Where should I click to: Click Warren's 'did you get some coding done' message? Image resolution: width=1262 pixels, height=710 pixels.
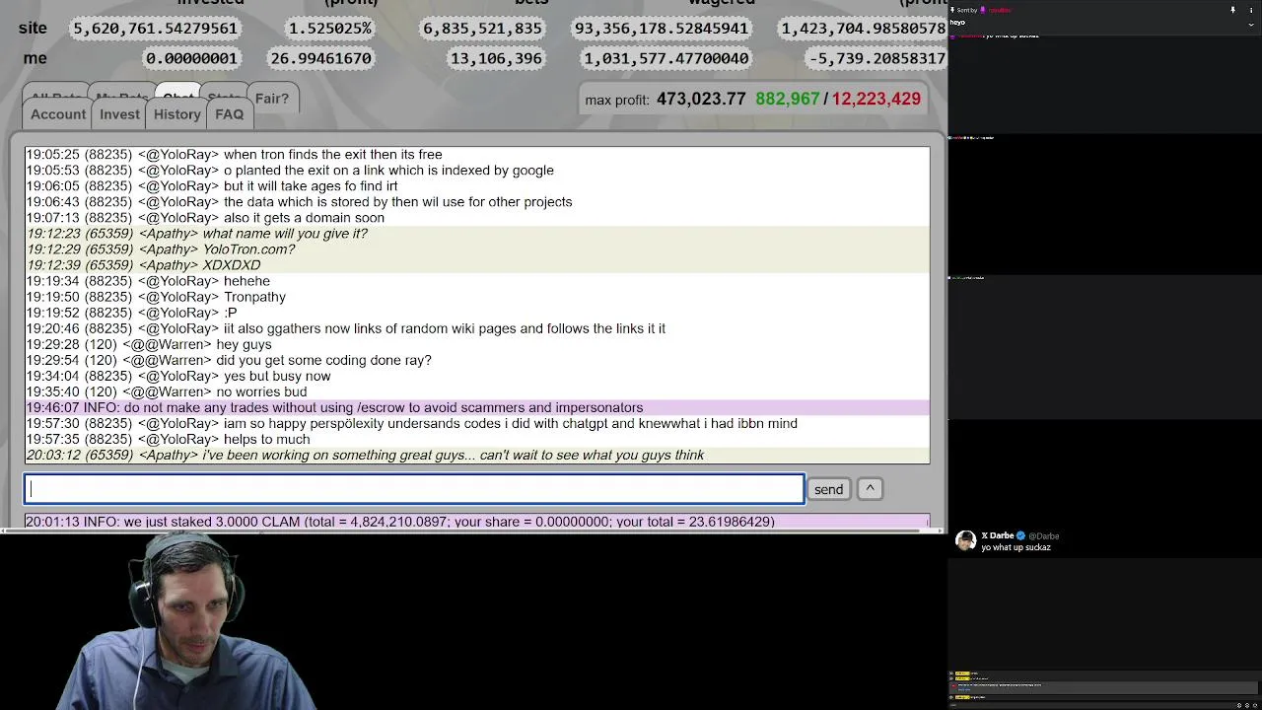(x=477, y=360)
